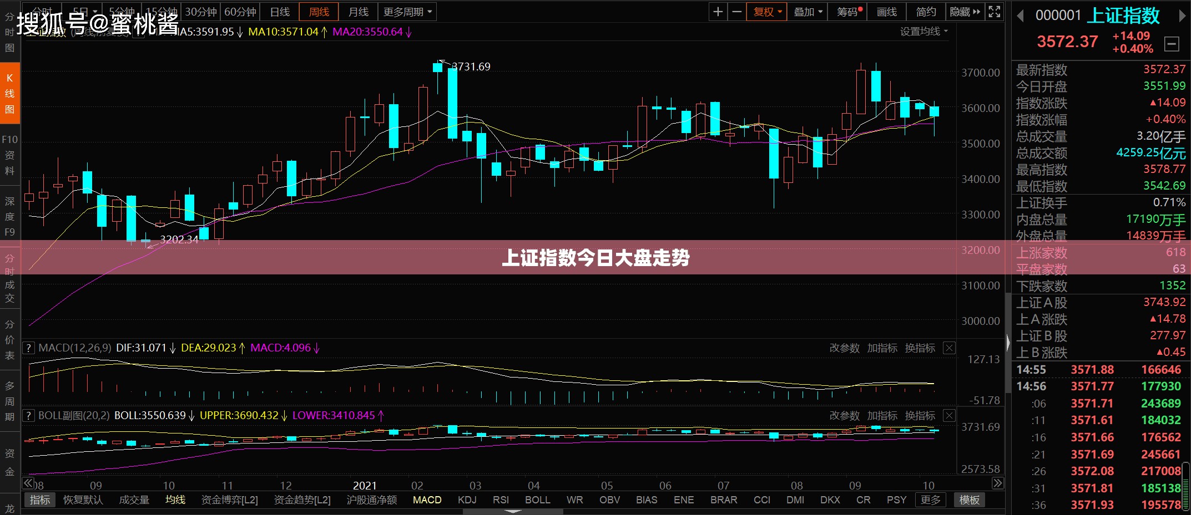1191x515 pixels.
Task: Switch to 简约 simple mode
Action: [926, 12]
